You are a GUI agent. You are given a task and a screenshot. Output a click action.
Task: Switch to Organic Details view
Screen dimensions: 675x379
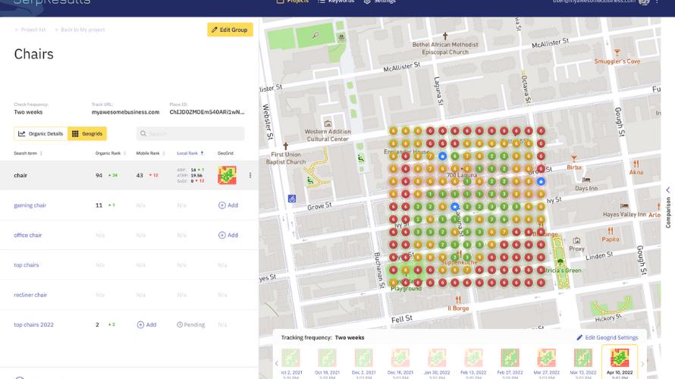click(x=41, y=133)
